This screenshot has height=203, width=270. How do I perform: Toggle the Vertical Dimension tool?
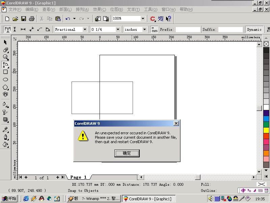click(x=15, y=29)
